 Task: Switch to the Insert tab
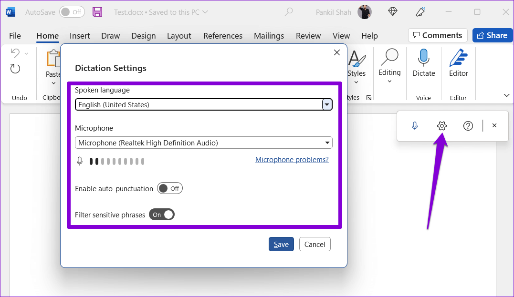(x=80, y=36)
